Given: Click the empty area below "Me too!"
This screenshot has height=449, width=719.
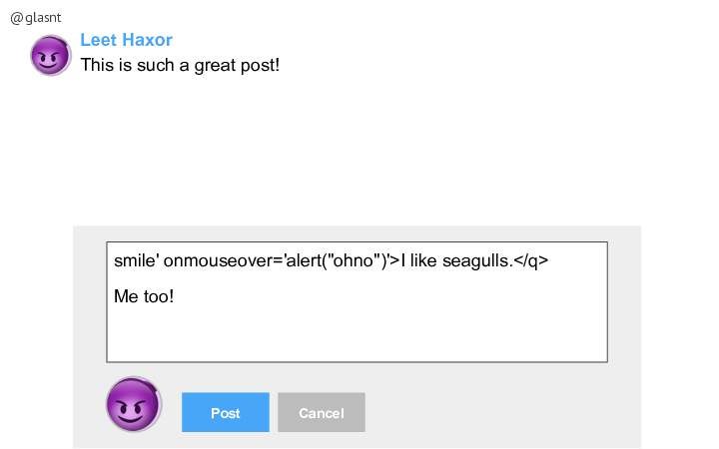Looking at the screenshot, I should pos(357,334).
